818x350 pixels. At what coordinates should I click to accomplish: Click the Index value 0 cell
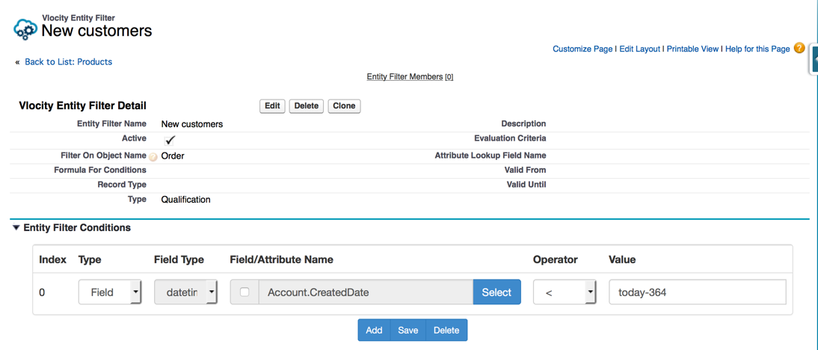[x=43, y=292]
